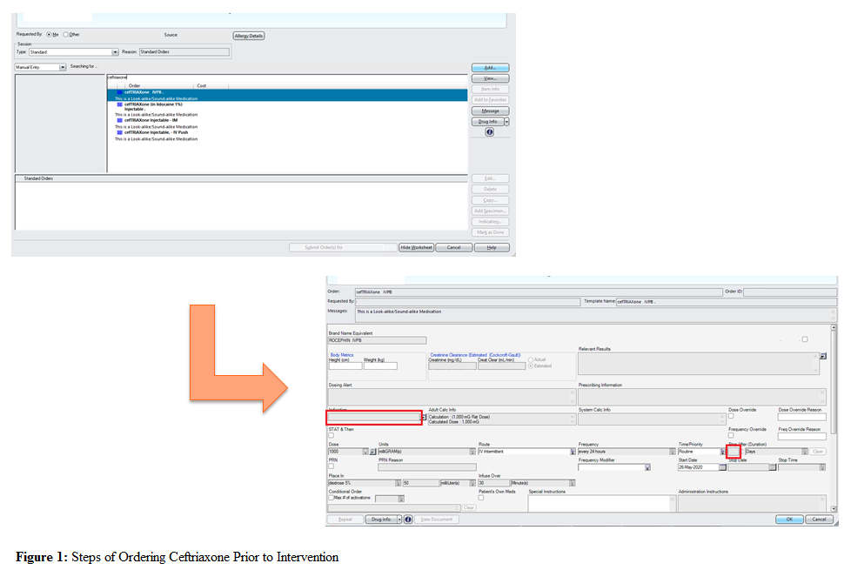
Task: Click the Indication field lookup button
Action: click(424, 418)
